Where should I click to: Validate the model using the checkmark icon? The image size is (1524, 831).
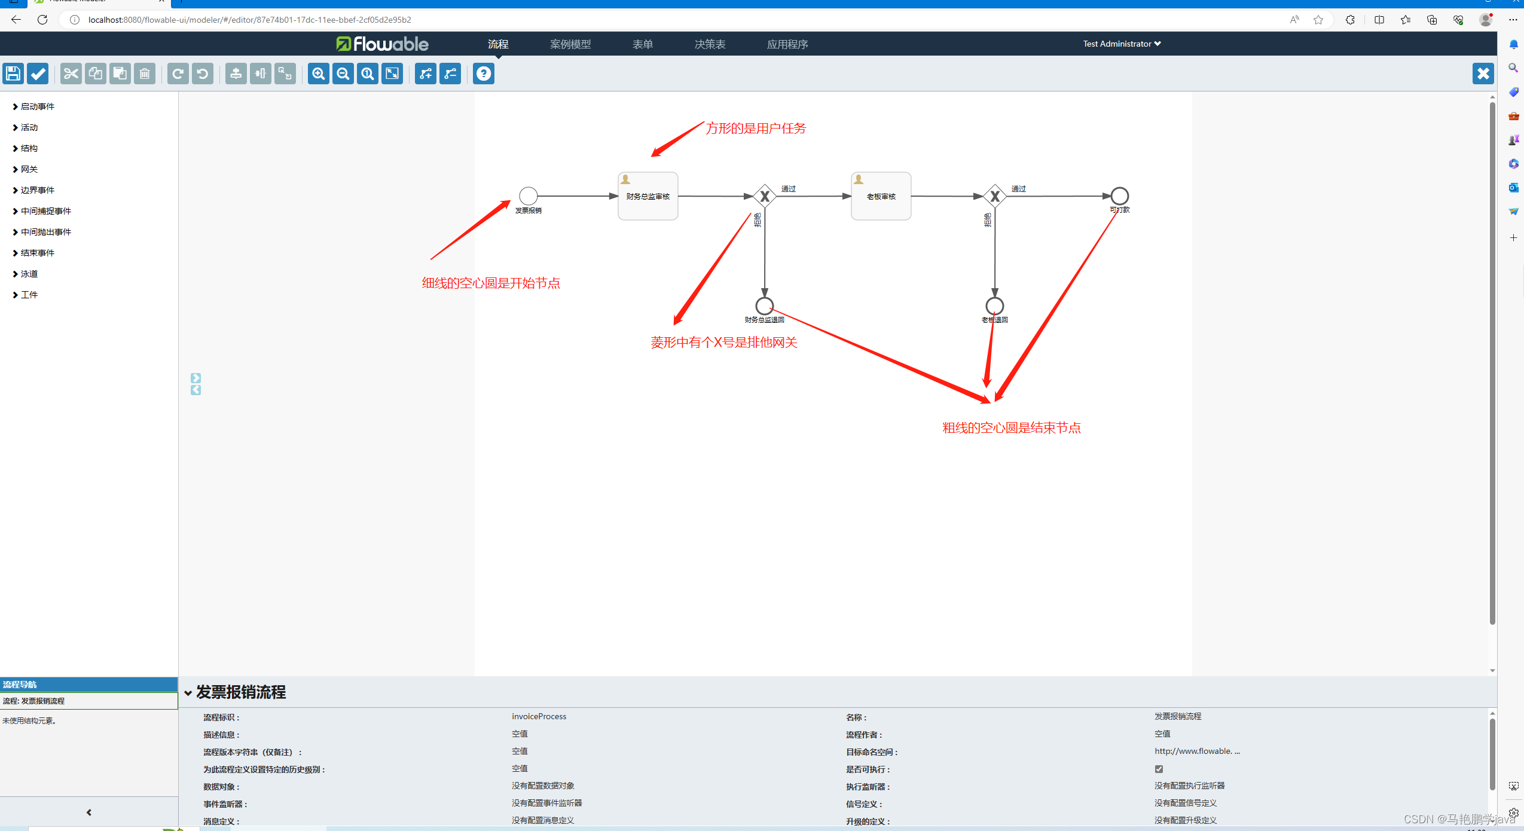pos(38,74)
